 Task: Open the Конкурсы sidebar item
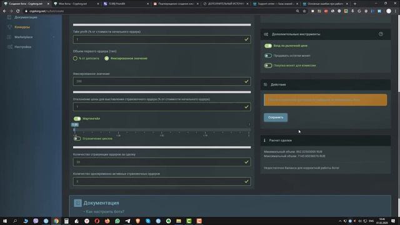pyautogui.click(x=22, y=27)
